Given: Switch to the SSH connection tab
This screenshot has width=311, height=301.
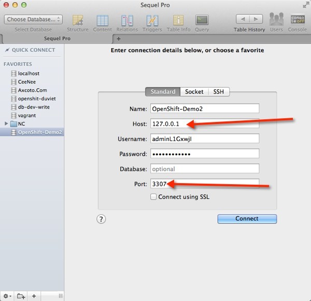Looking at the screenshot, I should coord(219,92).
